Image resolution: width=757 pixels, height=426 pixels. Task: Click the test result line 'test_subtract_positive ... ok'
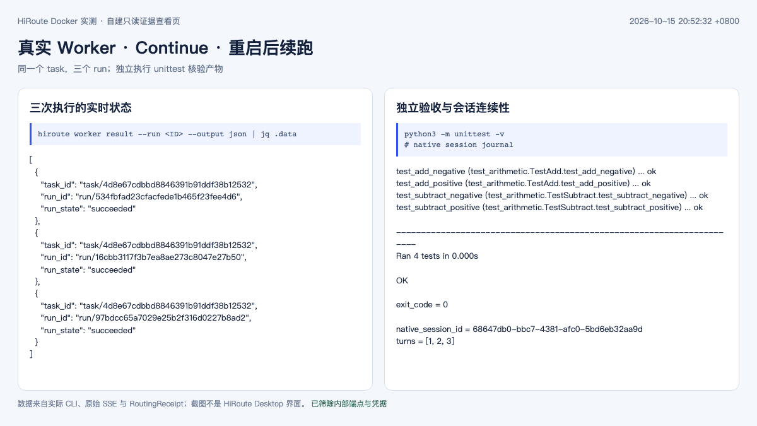tap(549, 208)
